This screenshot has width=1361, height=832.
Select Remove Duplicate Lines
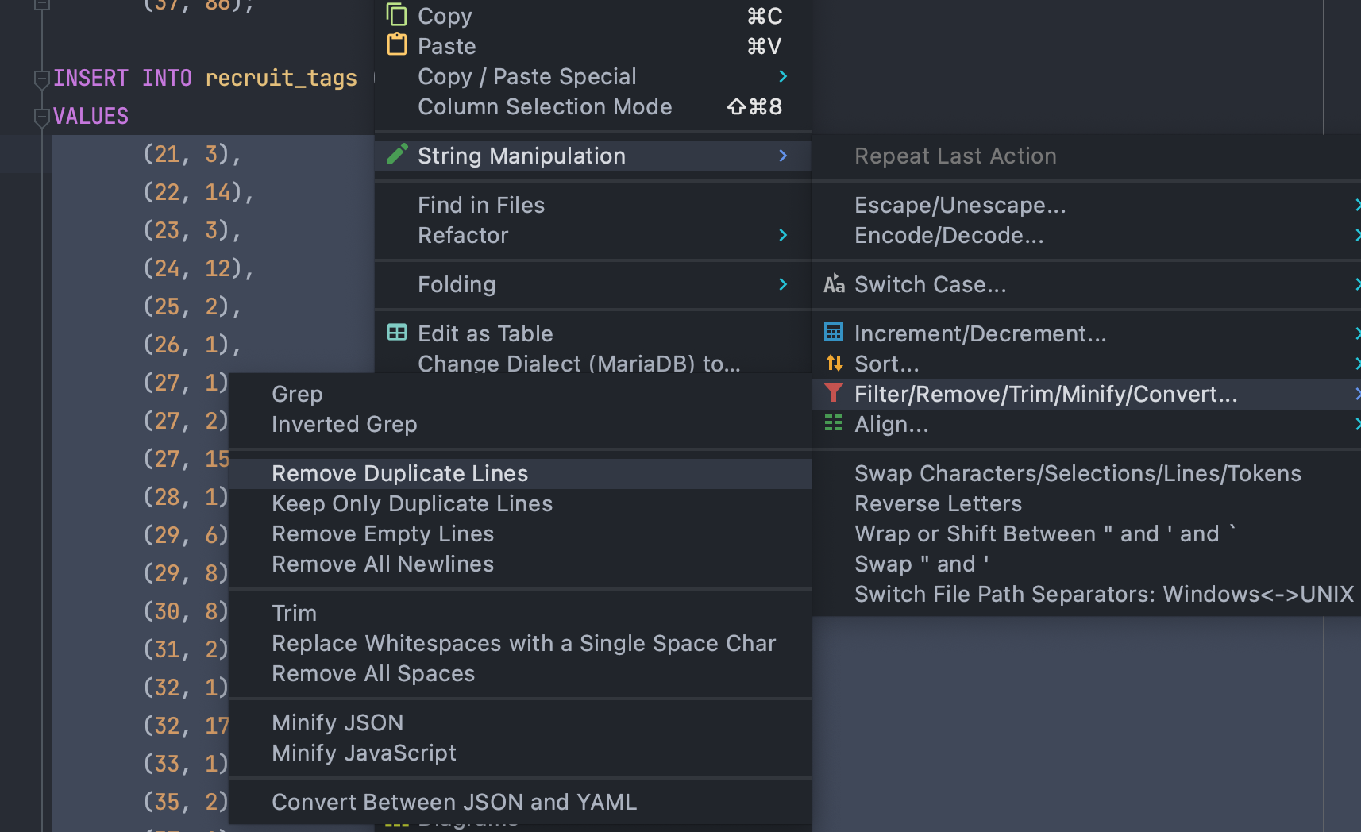(399, 473)
